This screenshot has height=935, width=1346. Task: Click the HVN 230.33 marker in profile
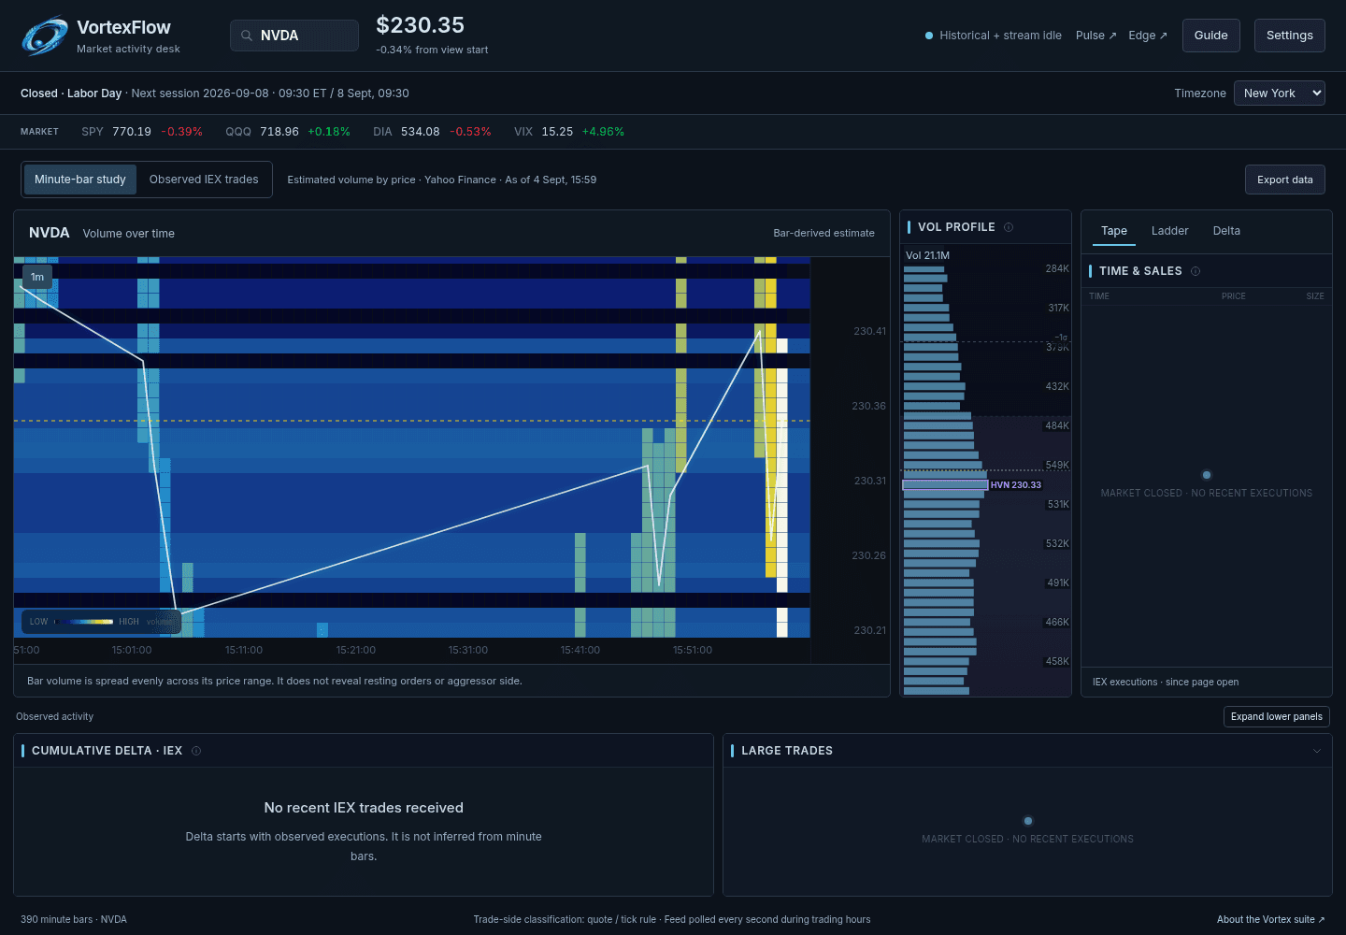1015,485
